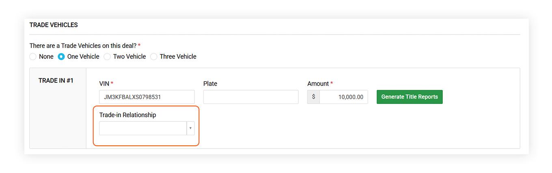This screenshot has width=552, height=173.
Task: Select the None radio button
Action: coord(33,57)
